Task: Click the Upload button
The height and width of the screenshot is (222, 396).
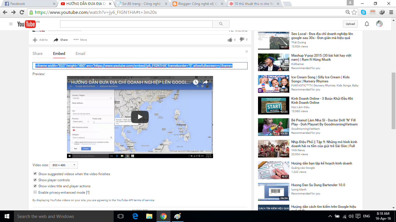Action: tap(350, 24)
